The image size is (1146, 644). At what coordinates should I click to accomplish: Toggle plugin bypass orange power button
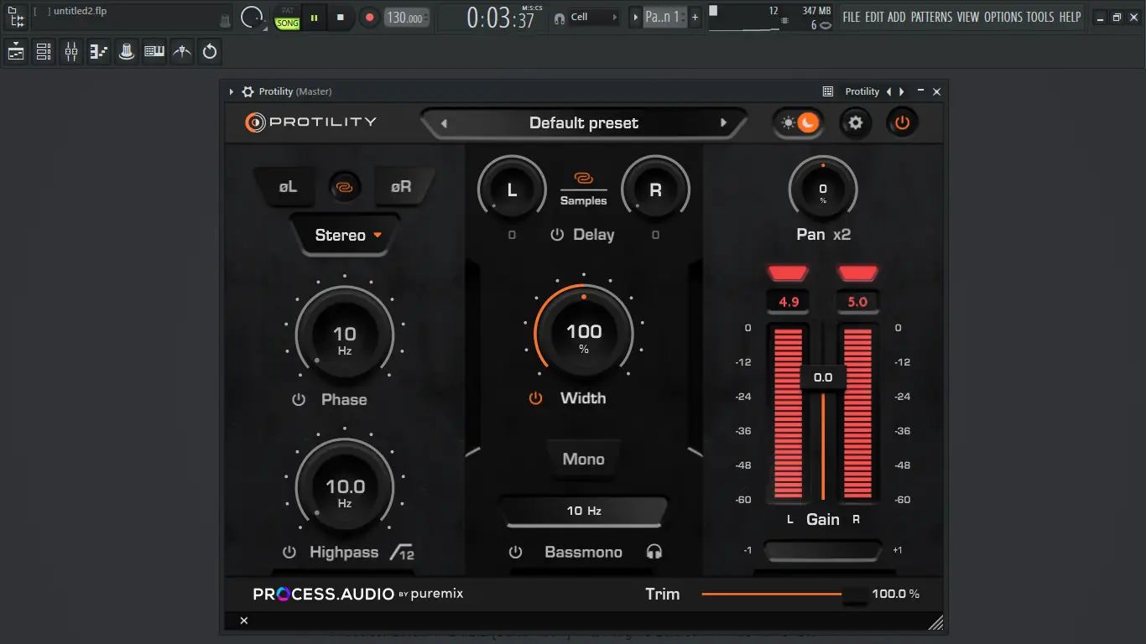(902, 123)
